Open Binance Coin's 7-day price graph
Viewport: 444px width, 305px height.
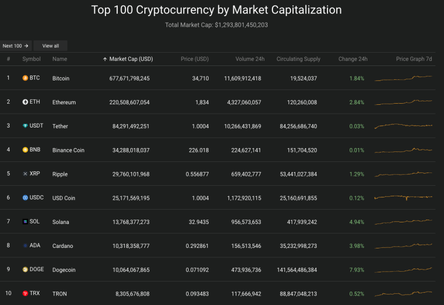(403, 150)
